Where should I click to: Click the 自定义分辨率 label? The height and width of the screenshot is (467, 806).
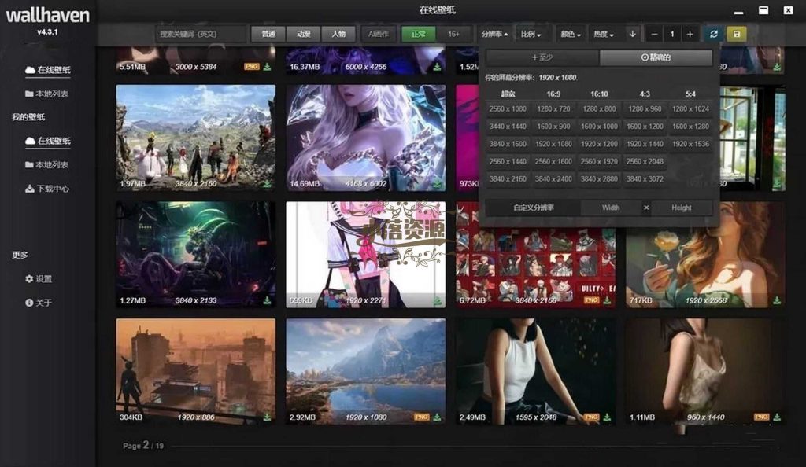pyautogui.click(x=534, y=208)
